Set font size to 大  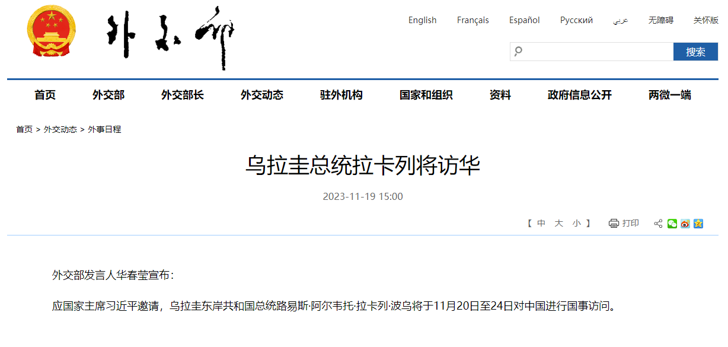click(558, 224)
